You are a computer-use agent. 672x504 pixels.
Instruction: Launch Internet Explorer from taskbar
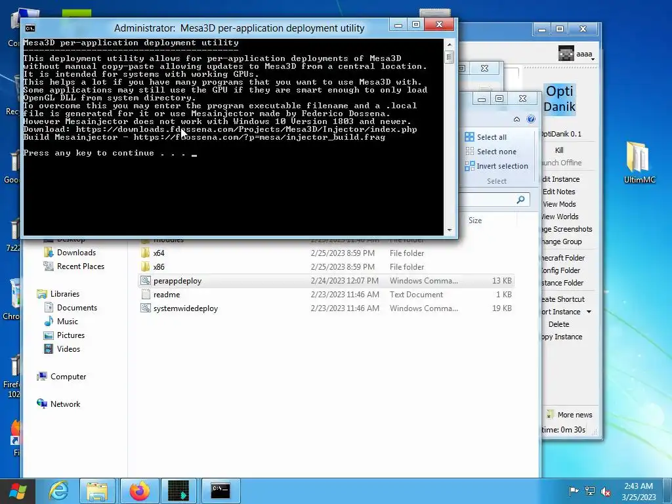58,490
